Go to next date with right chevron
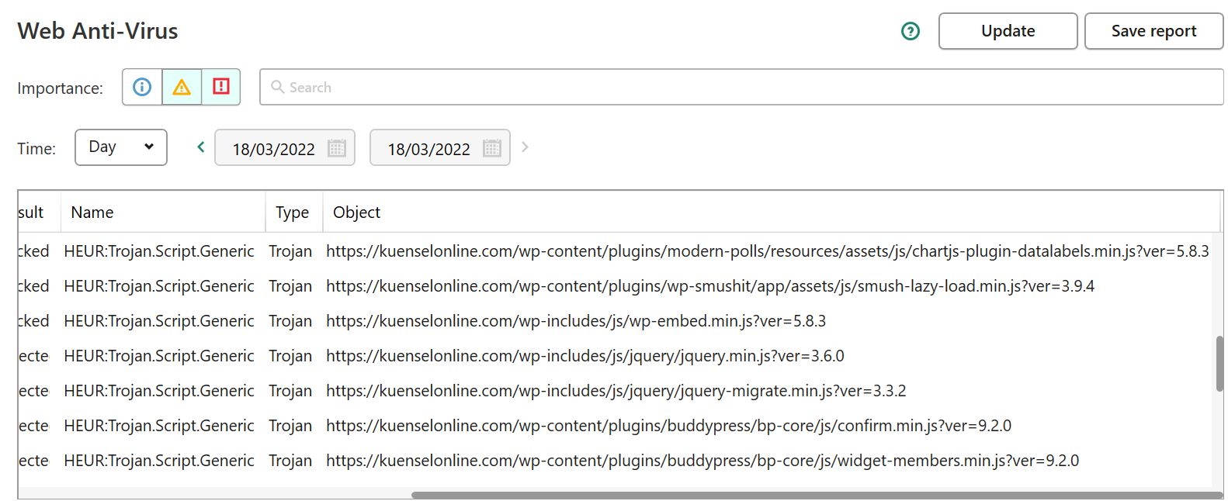1228x501 pixels. click(x=525, y=147)
